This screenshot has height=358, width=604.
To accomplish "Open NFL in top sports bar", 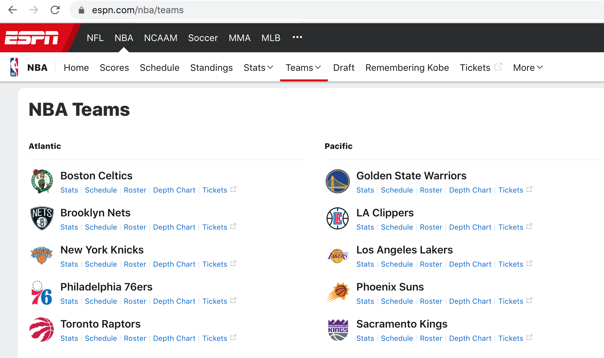I will tap(95, 38).
